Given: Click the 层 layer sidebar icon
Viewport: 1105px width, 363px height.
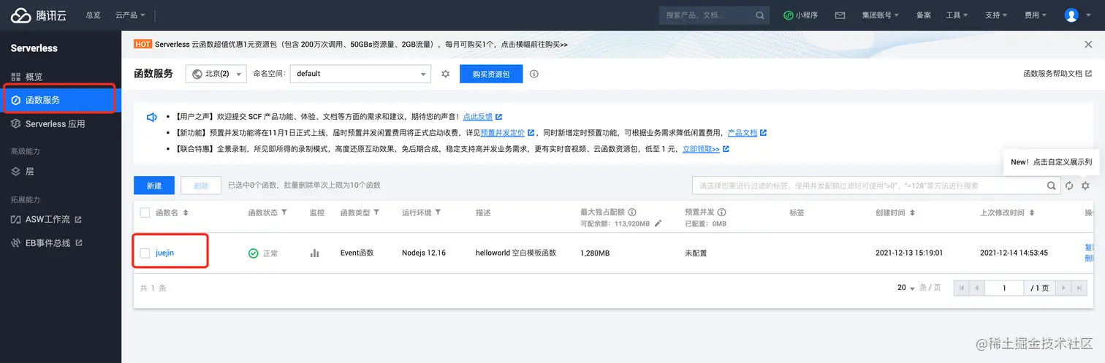Looking at the screenshot, I should pyautogui.click(x=16, y=172).
